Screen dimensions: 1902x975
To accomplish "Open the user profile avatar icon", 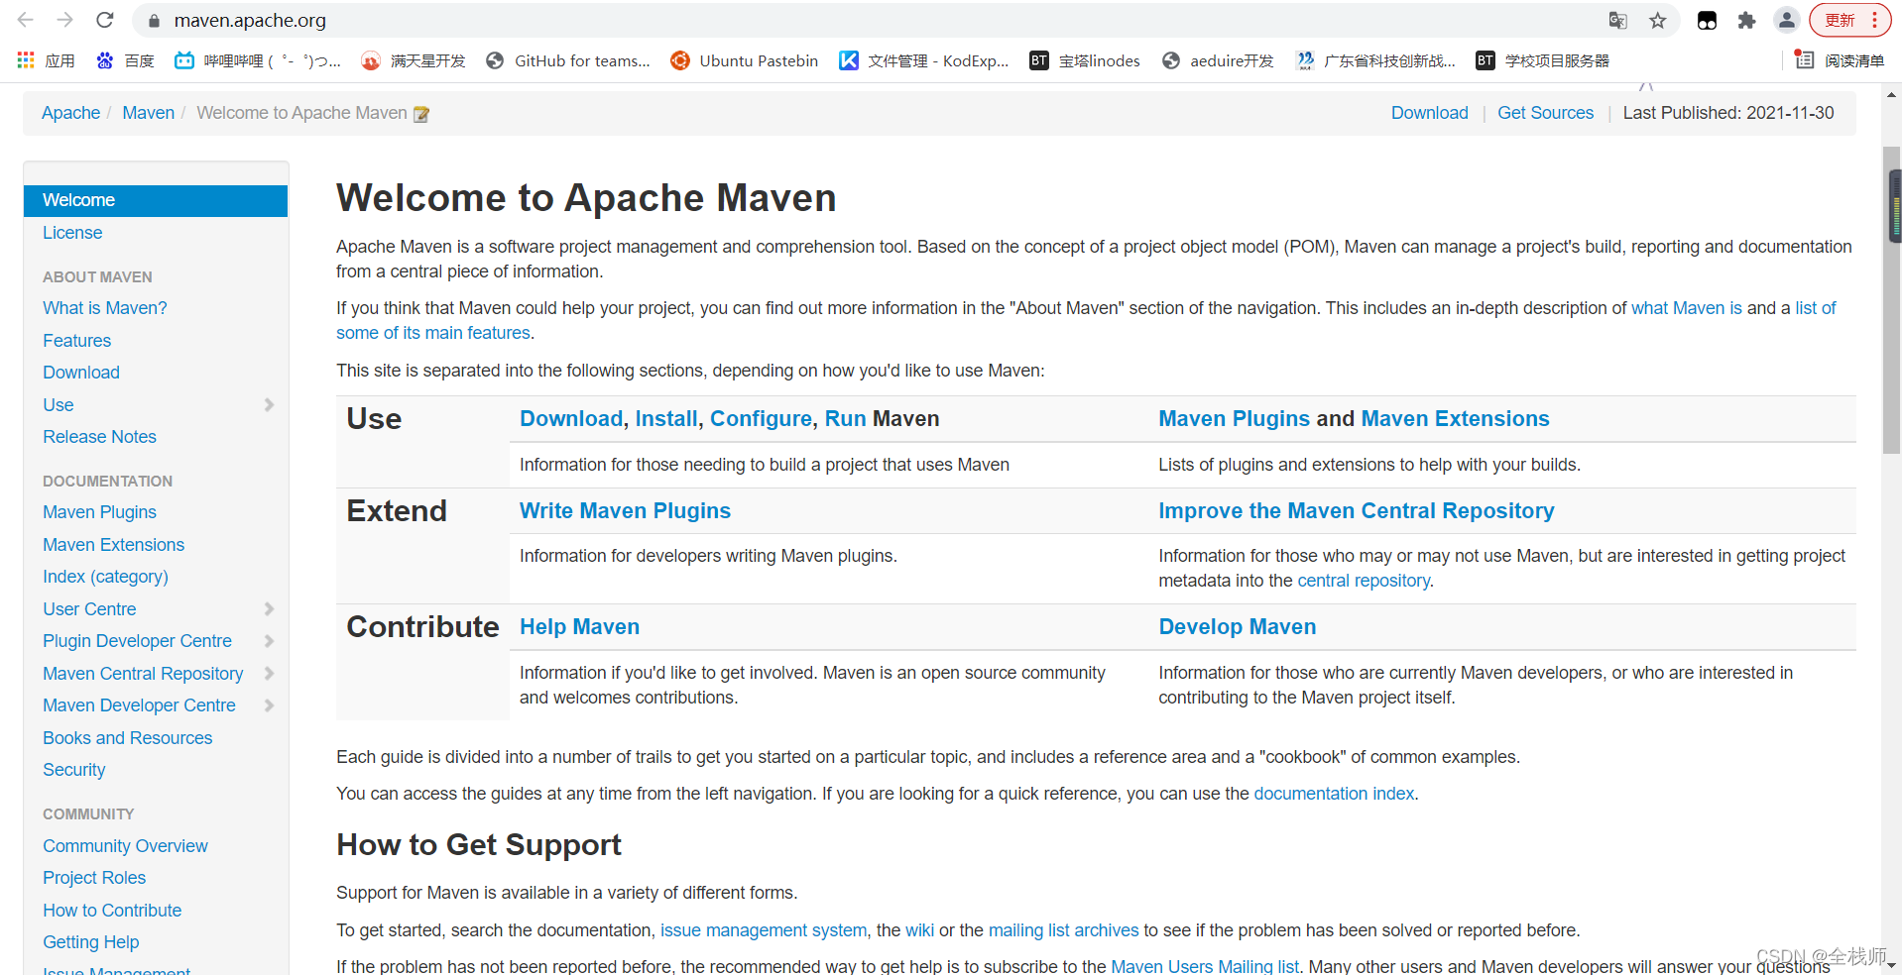I will 1787,20.
